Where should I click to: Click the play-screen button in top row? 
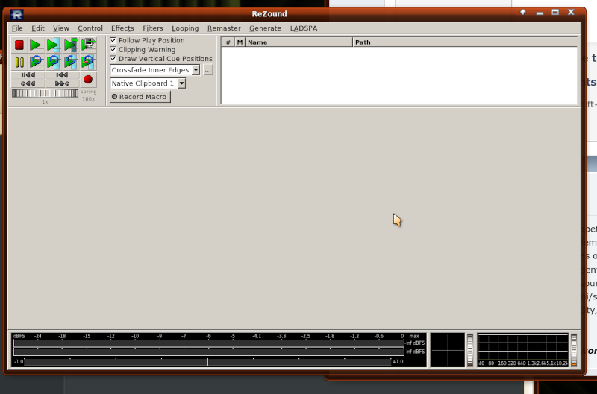[88, 45]
